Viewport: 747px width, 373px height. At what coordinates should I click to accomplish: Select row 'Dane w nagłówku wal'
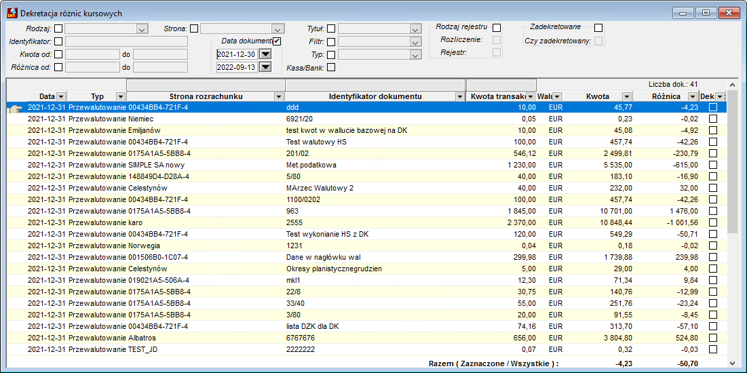coord(367,257)
